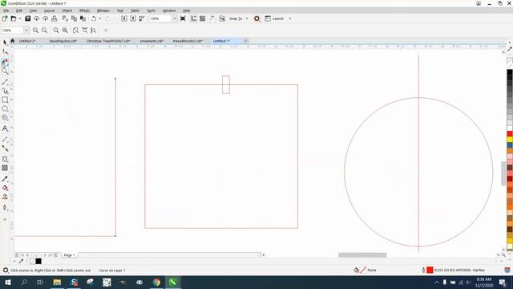
Task: Switch to the ornaments.cdr tab
Action: [151, 41]
